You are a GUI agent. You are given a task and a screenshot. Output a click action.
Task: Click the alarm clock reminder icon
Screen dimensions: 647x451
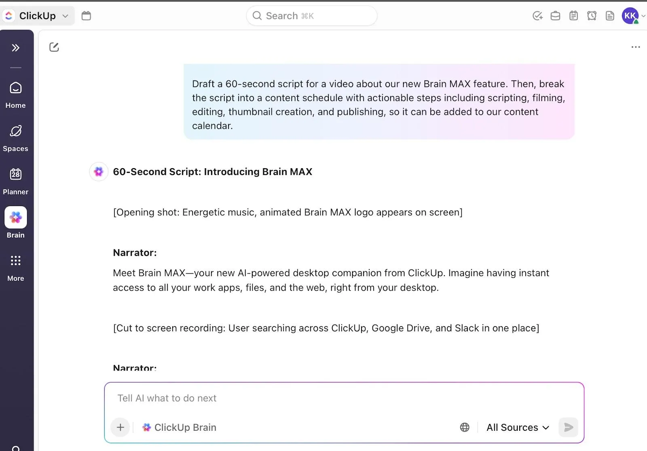click(592, 16)
